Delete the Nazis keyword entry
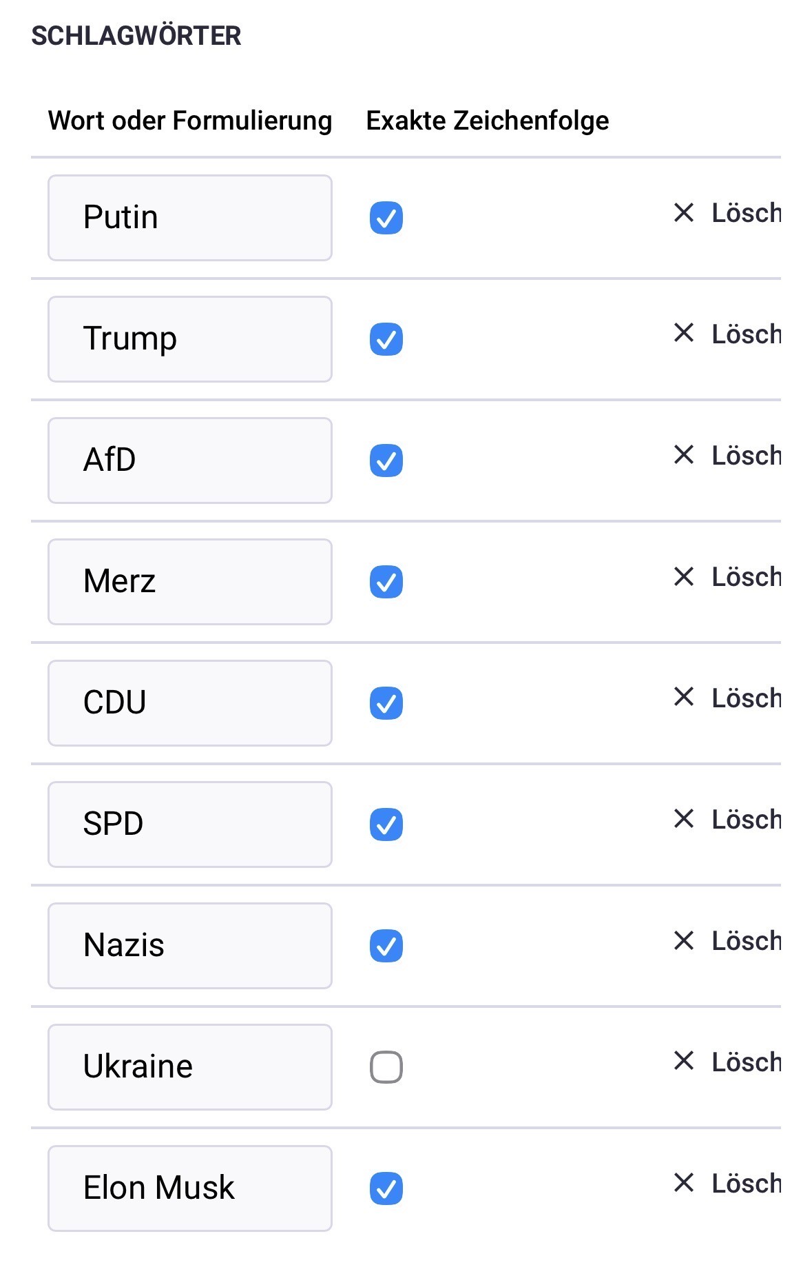 tap(683, 940)
